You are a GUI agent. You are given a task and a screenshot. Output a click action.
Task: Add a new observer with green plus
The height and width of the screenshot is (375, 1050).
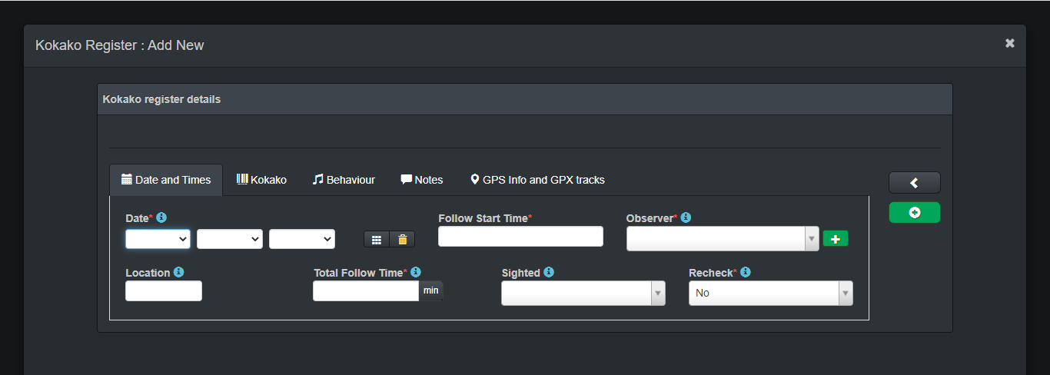[836, 239]
